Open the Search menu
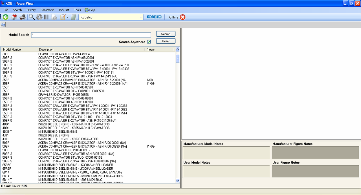Screen dimensions: 361x195 tap(17, 10)
